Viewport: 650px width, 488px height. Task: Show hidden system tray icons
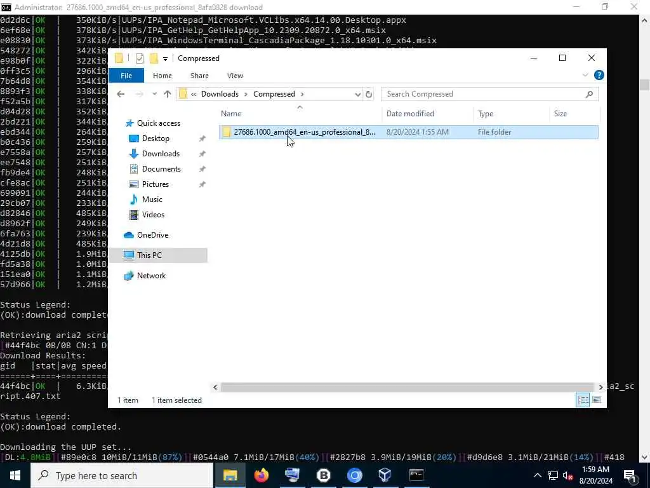(x=537, y=475)
